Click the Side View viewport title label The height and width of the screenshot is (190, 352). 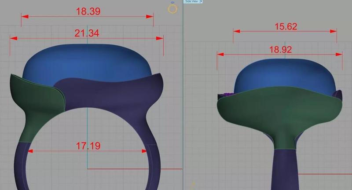(x=191, y=1)
